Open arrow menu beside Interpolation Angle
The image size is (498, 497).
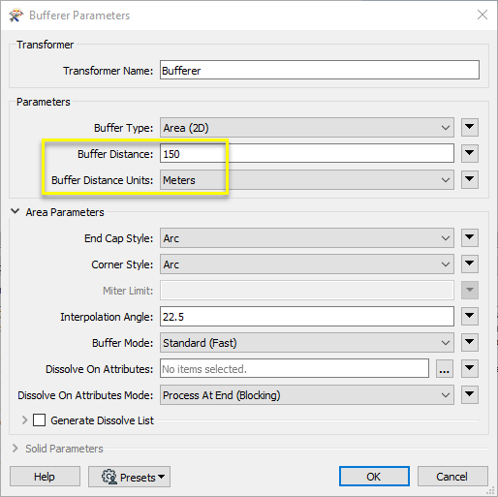click(x=470, y=316)
